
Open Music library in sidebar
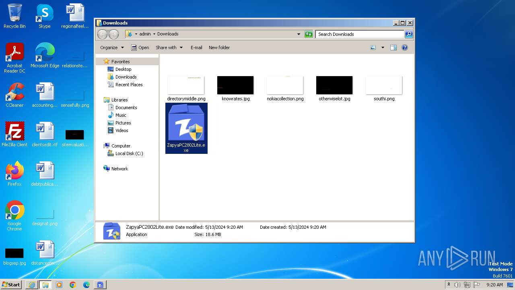[121, 115]
